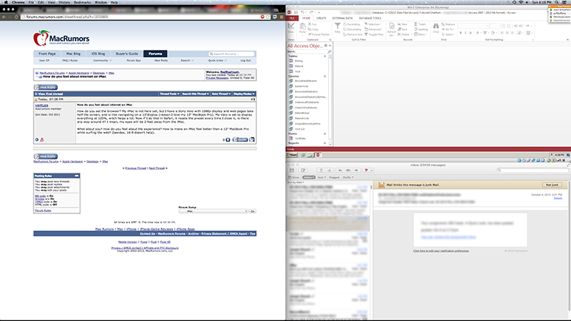Viewport: 571px width, 321px height.
Task: Collapse the Queries group in Access navigation pane
Action: [325, 76]
